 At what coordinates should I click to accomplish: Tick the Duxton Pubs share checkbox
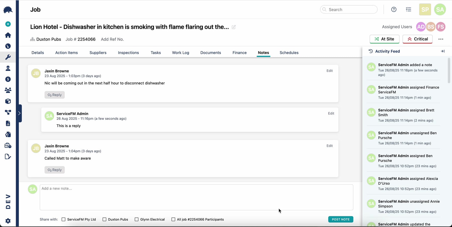pos(104,219)
